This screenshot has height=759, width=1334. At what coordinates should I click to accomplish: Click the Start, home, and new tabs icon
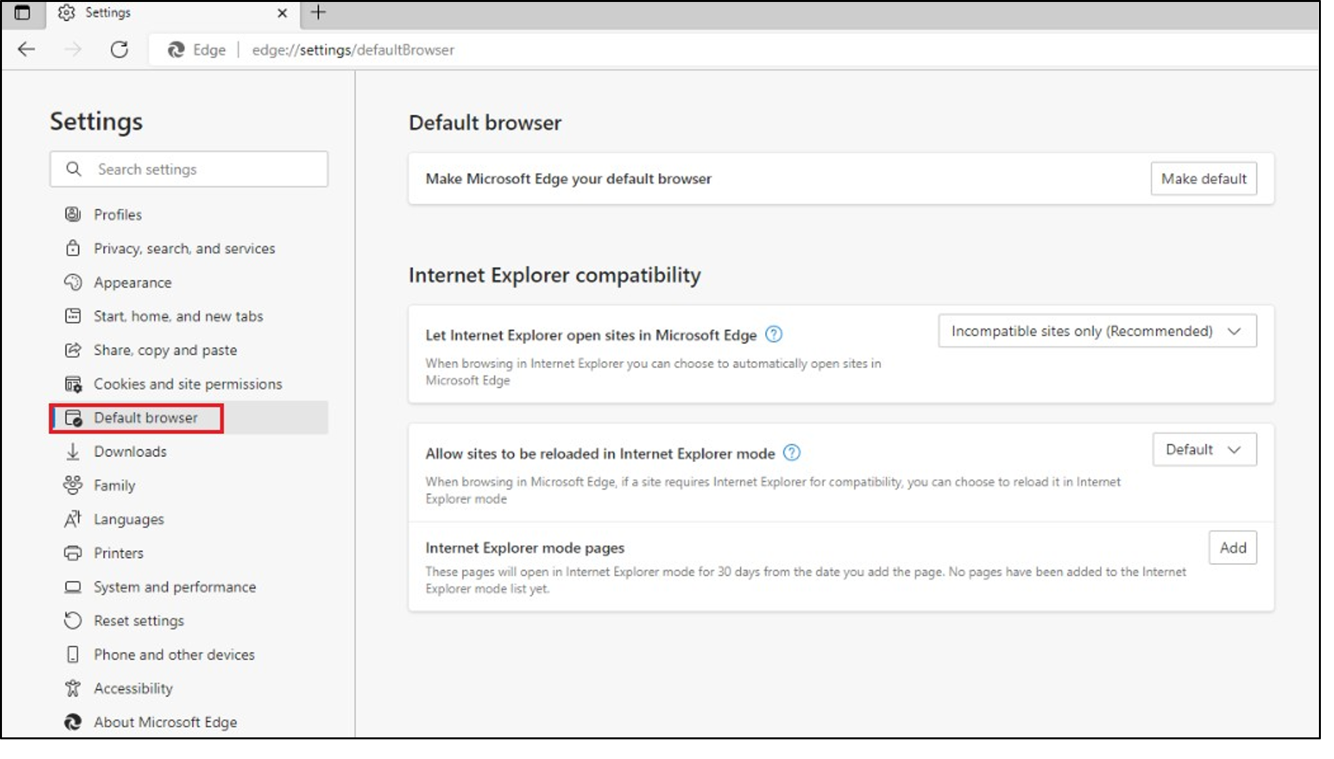73,316
